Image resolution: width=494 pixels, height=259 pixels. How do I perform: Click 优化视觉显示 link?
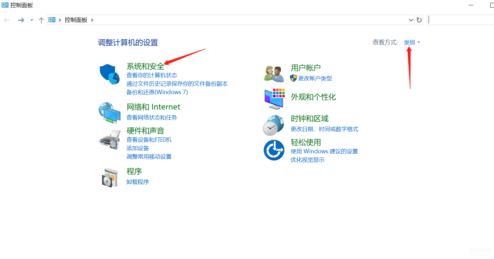(308, 160)
